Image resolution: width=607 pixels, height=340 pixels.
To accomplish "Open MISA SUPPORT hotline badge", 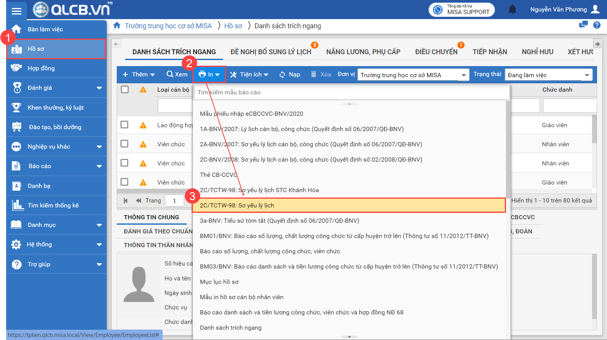I will pyautogui.click(x=462, y=10).
